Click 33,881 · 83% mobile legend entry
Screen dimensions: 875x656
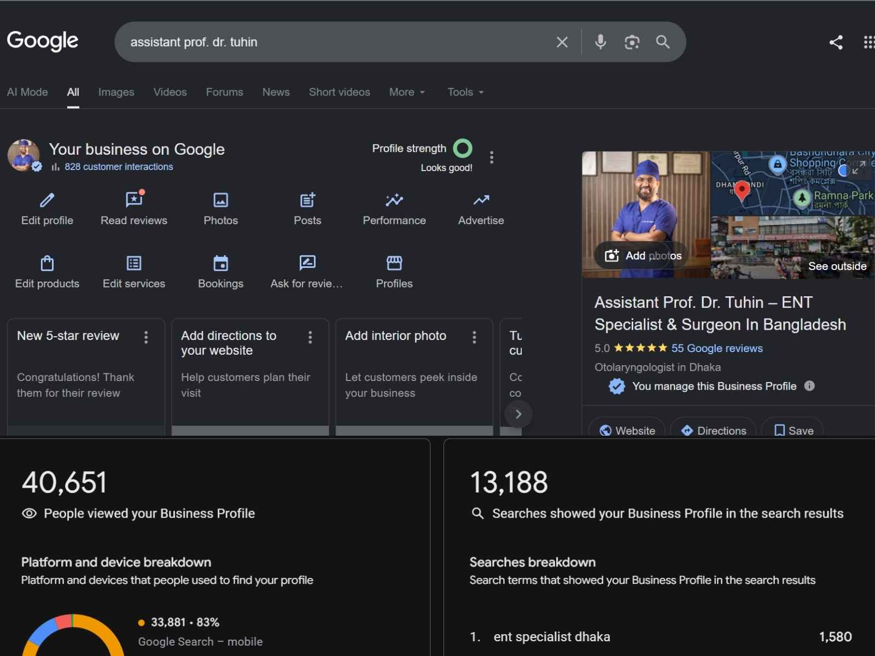click(x=185, y=622)
